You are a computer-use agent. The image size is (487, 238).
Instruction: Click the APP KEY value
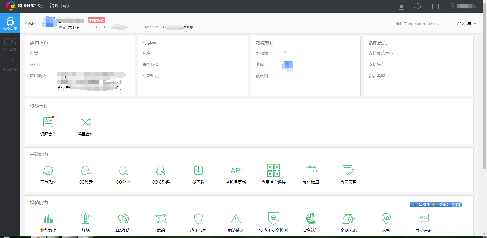coord(177,27)
